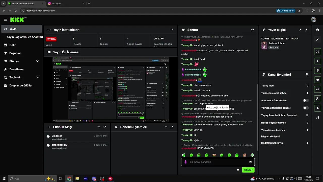Image resolution: width=323 pixels, height=182 pixels.
Task: Send the message with Gönder button
Action: 248,170
